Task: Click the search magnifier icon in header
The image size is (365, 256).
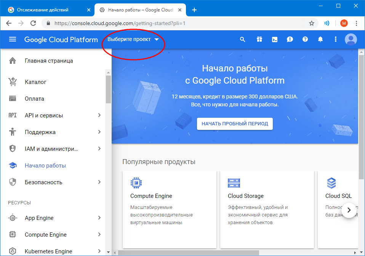Action: pyautogui.click(x=242, y=39)
